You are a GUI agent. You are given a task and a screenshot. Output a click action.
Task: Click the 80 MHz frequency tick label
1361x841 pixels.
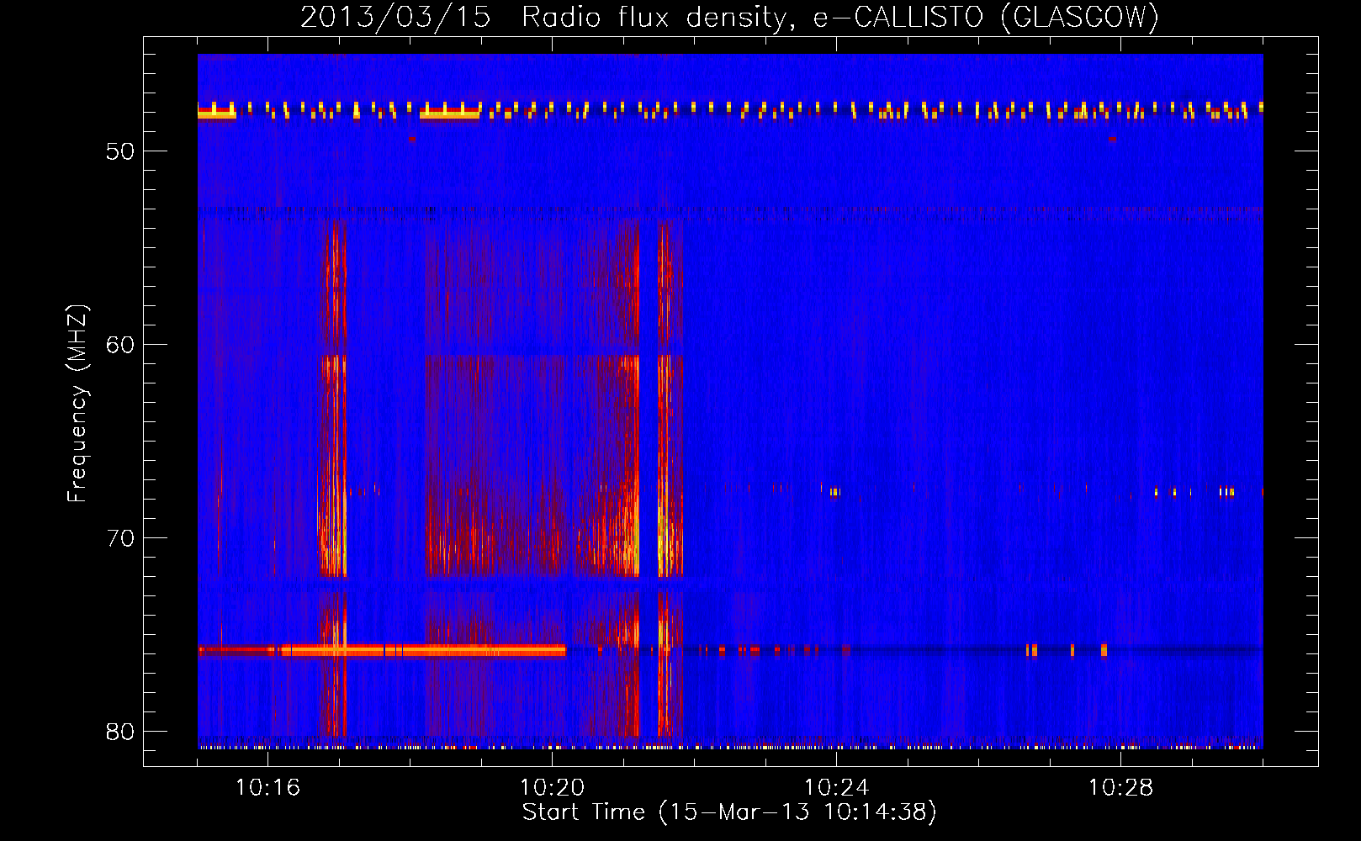(x=120, y=732)
